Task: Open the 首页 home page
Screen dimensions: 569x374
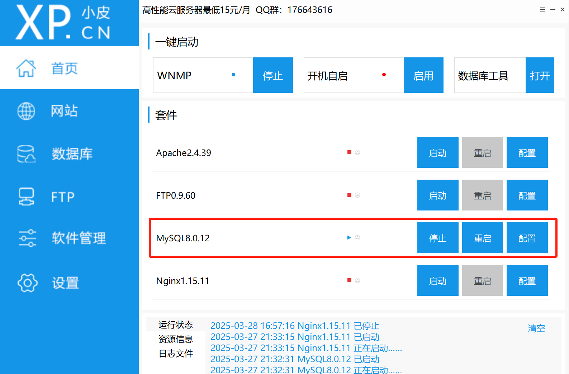Action: (69, 68)
